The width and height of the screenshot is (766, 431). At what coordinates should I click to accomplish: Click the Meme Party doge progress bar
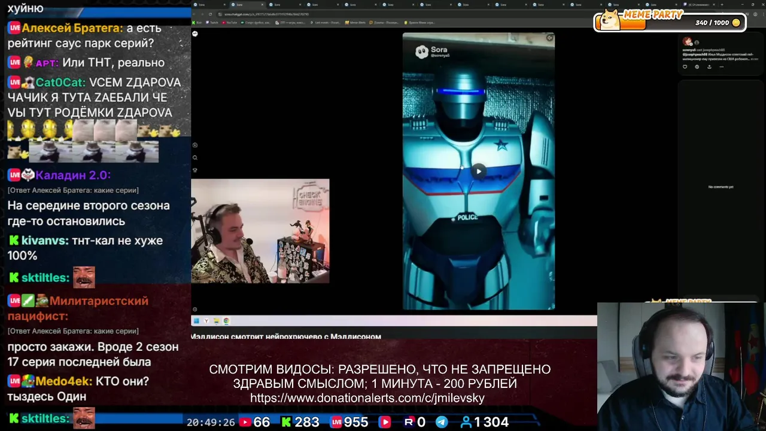point(670,22)
